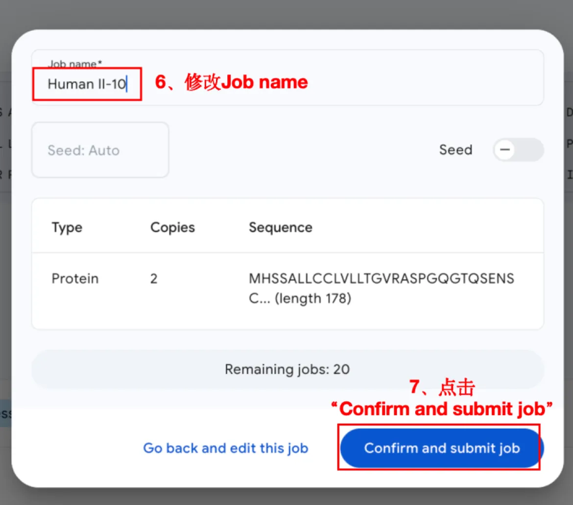573x505 pixels.
Task: Click the Seed label beside the switch
Action: pyautogui.click(x=455, y=150)
